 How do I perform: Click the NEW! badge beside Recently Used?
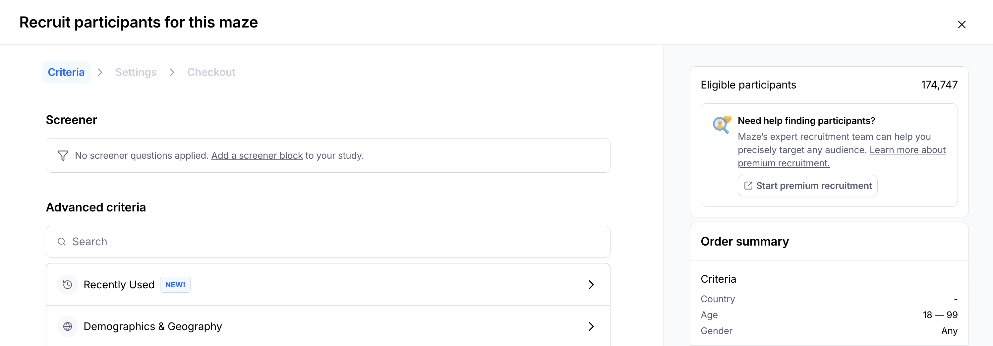coord(175,285)
